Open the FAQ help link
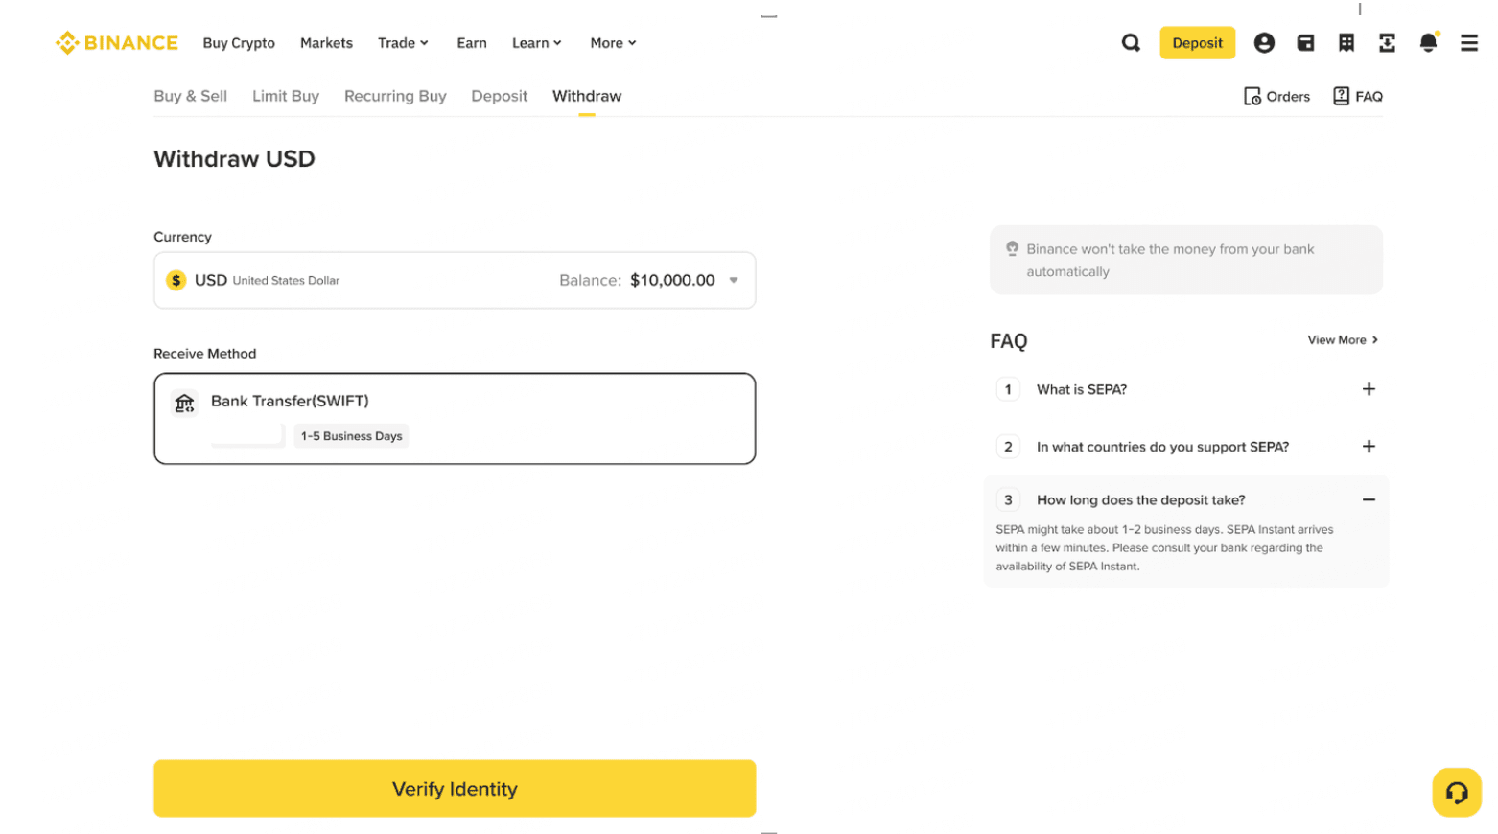The height and width of the screenshot is (834, 1498). [x=1358, y=97]
